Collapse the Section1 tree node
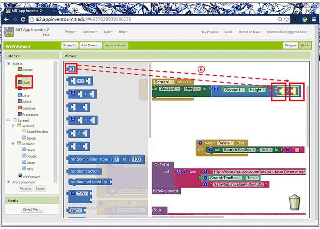 point(13,125)
